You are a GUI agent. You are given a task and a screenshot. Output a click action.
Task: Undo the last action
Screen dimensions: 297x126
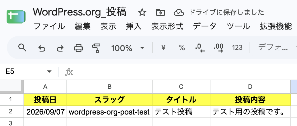[42, 48]
